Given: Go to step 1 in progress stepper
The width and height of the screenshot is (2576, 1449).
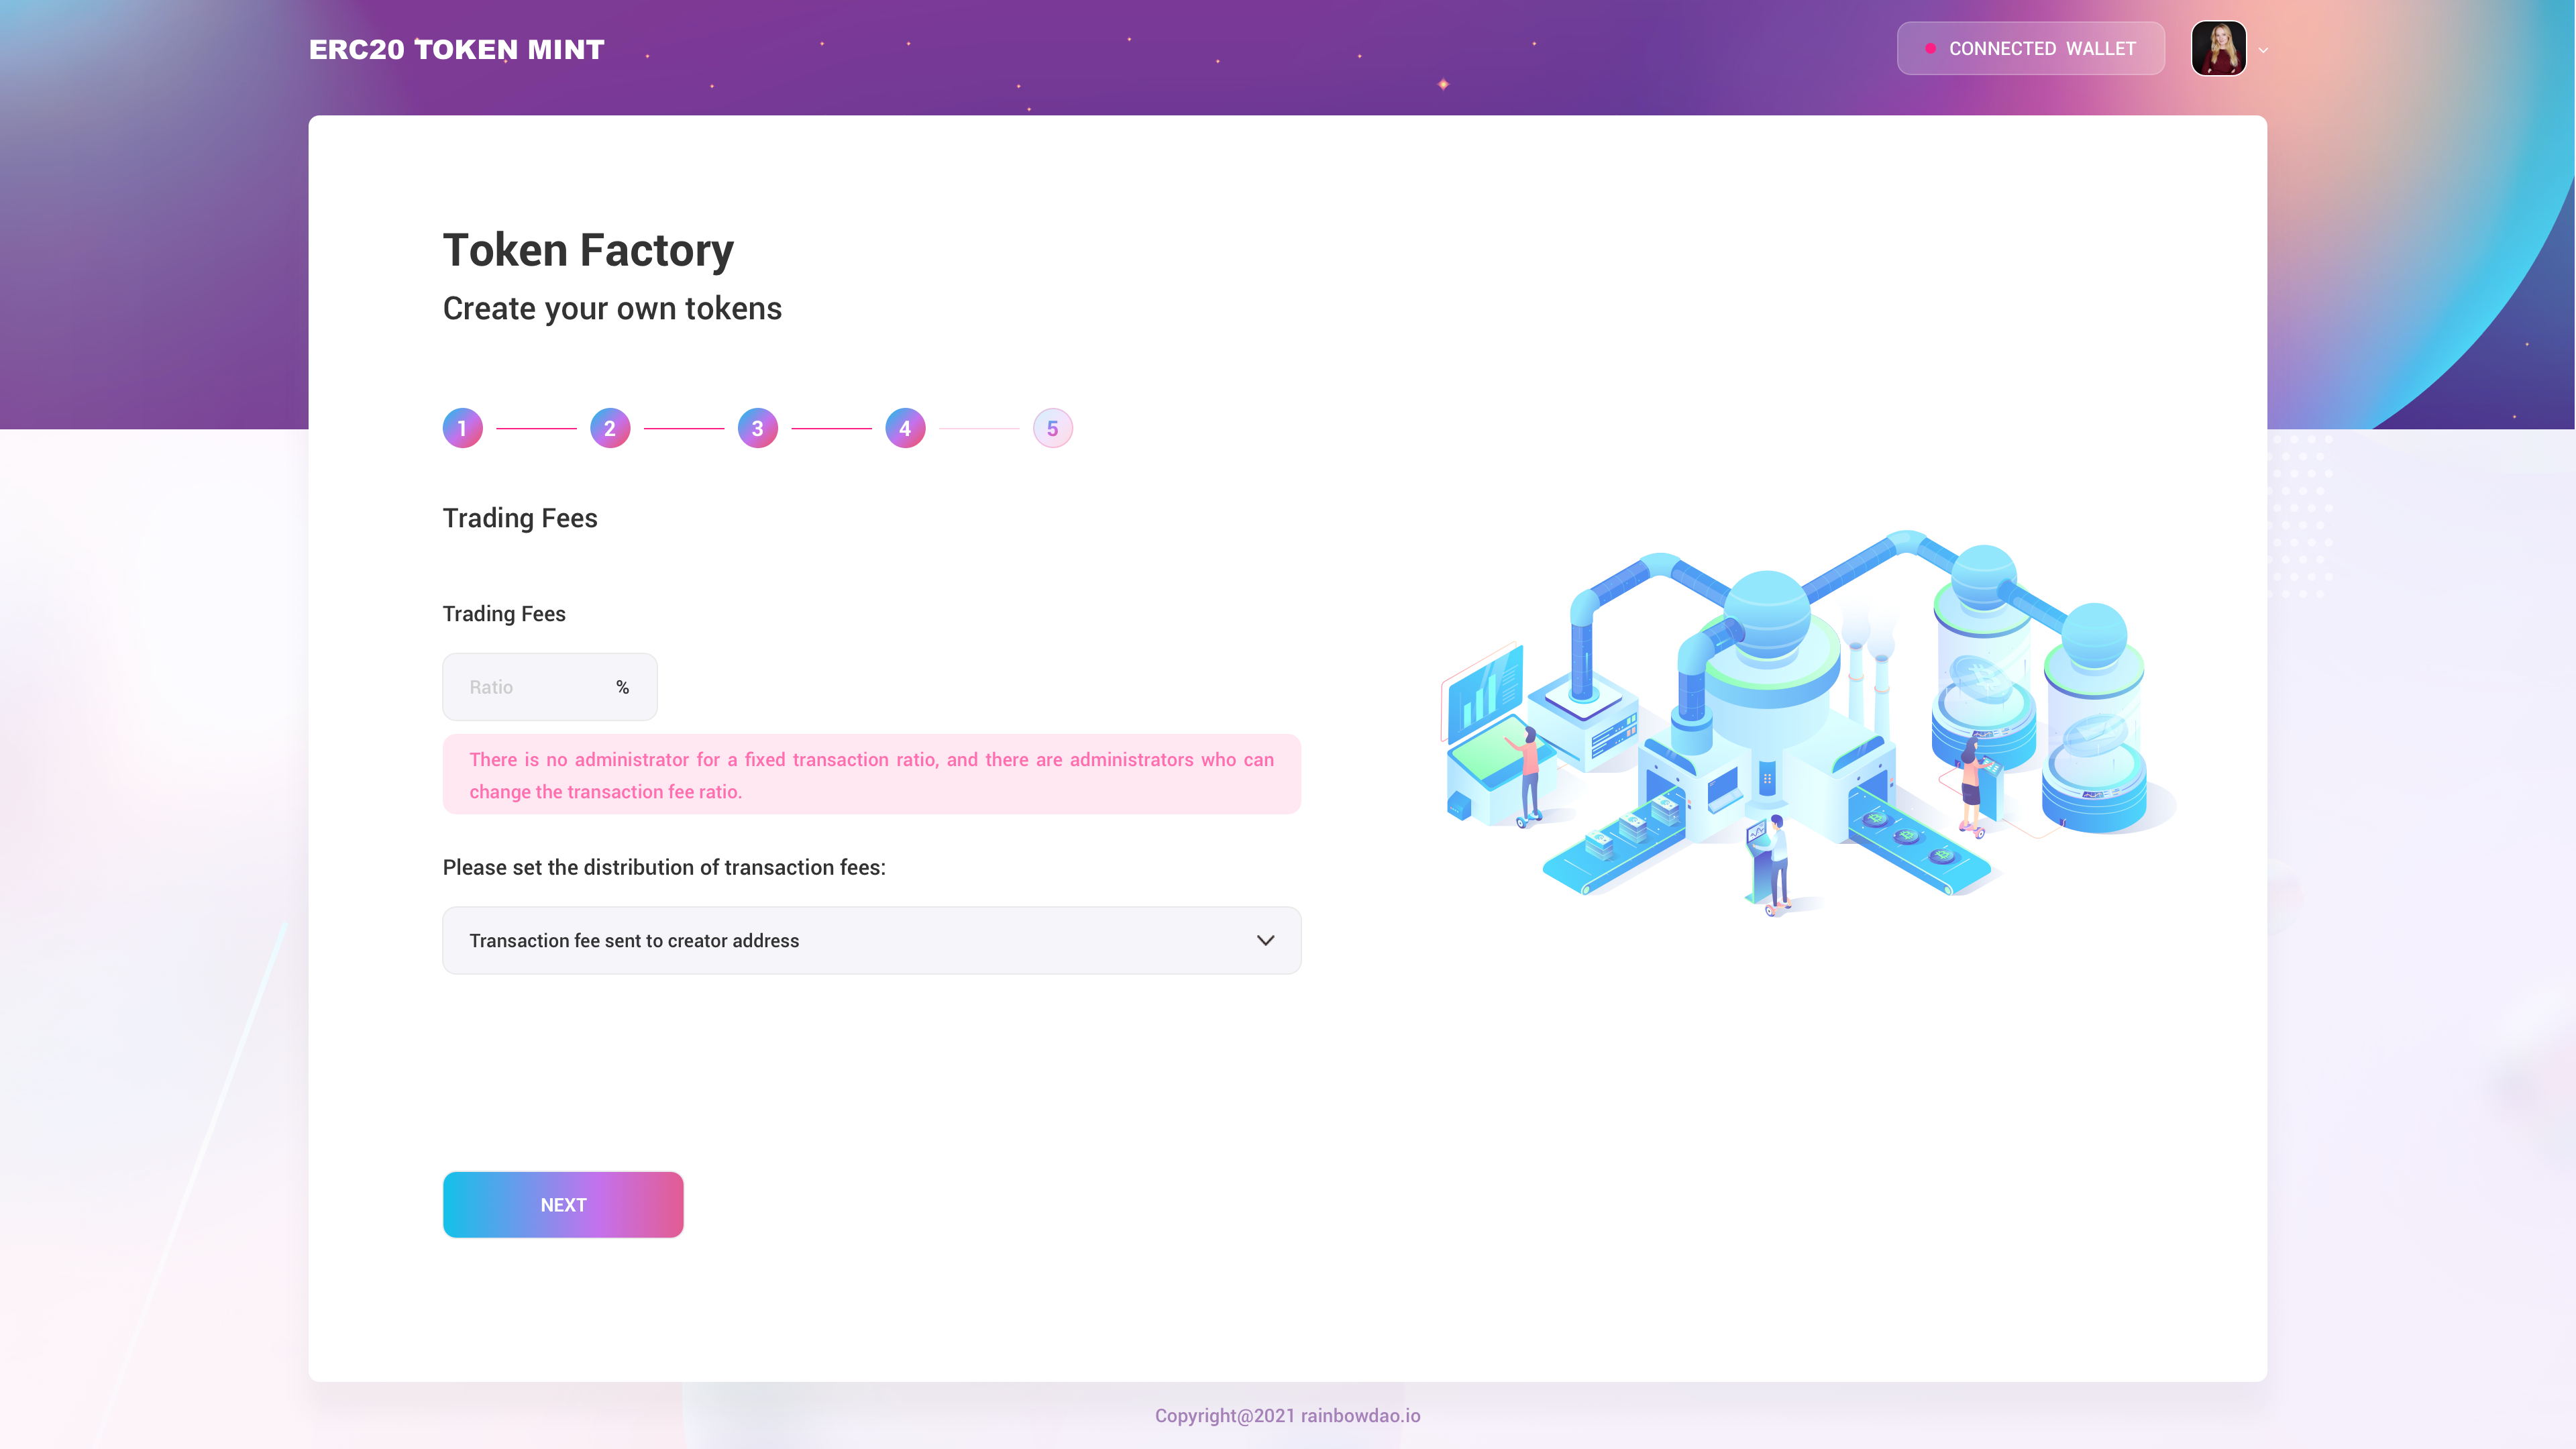Looking at the screenshot, I should [x=462, y=428].
